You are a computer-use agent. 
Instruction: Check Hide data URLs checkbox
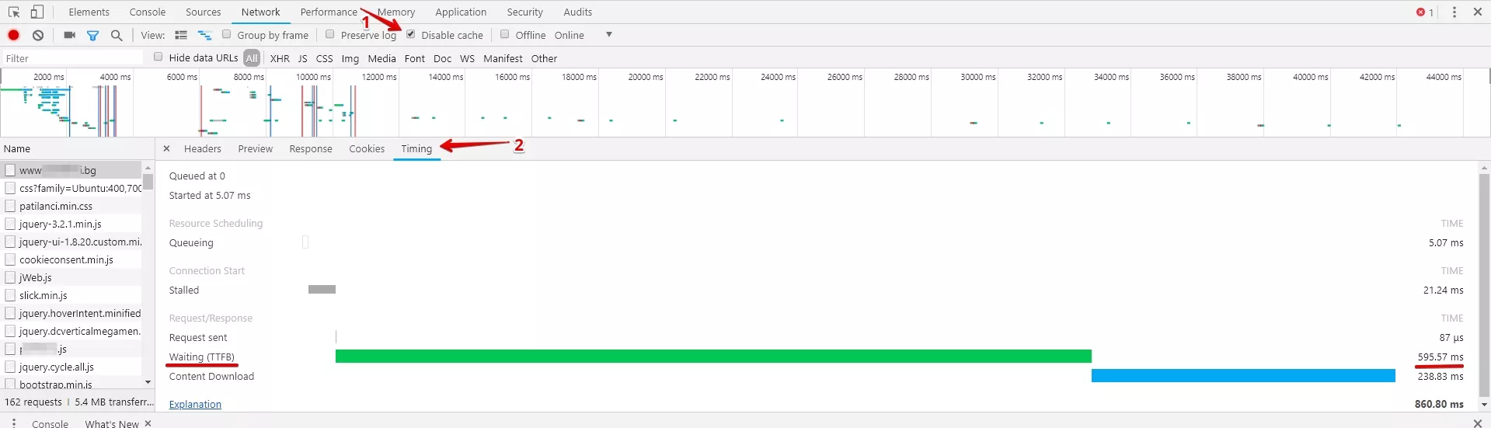coord(159,57)
